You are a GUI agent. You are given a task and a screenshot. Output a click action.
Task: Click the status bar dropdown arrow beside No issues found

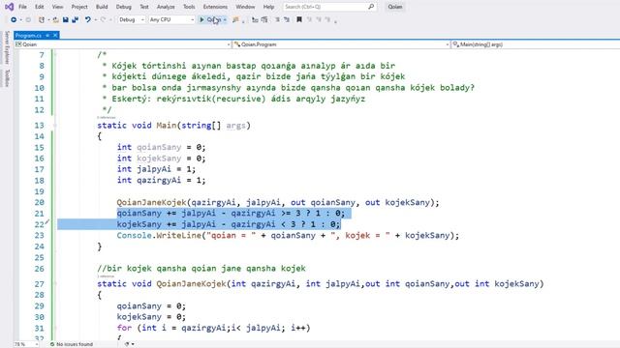[133, 344]
